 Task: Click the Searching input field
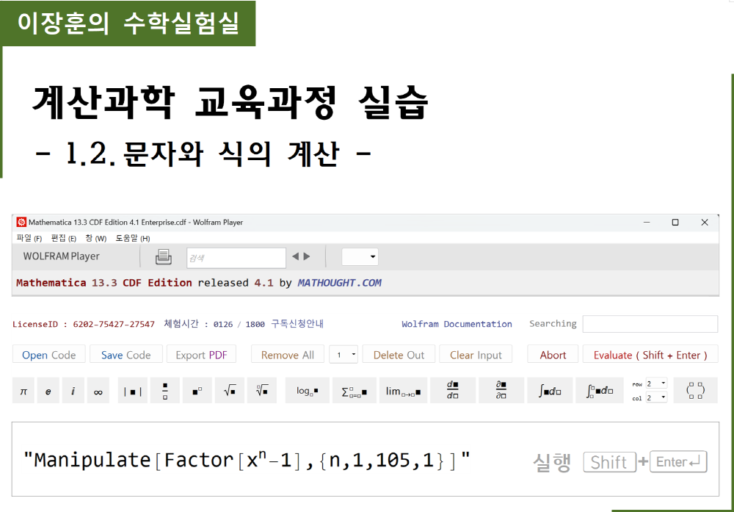(x=650, y=324)
